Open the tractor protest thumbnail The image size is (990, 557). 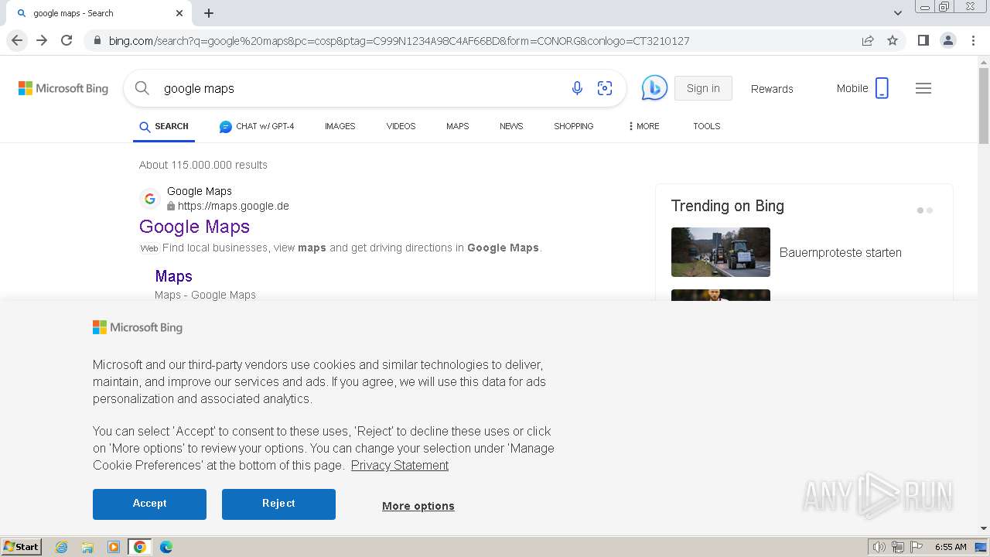pyautogui.click(x=721, y=252)
